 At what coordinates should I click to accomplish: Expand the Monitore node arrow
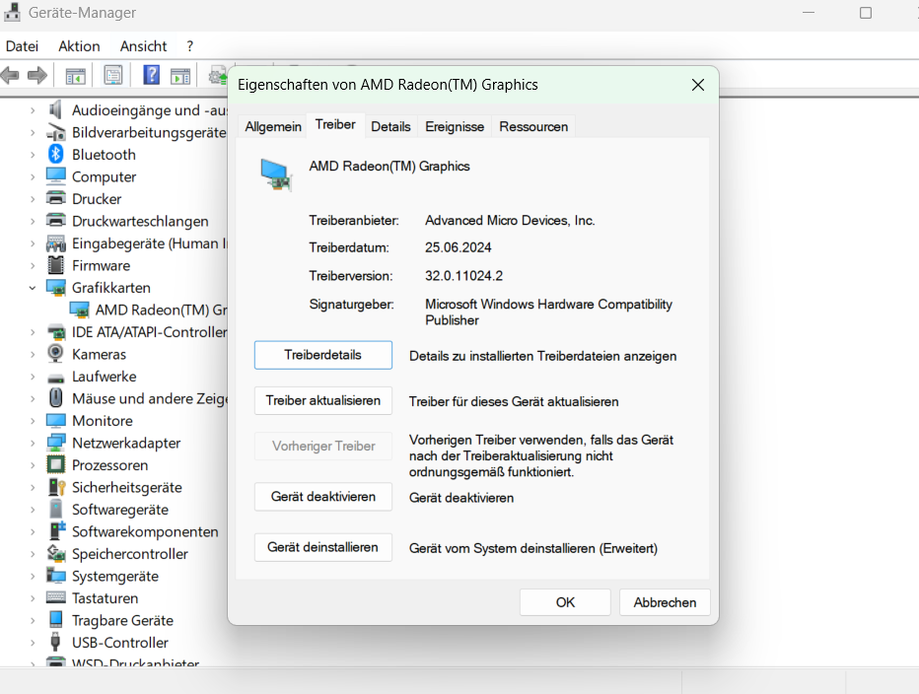(33, 421)
